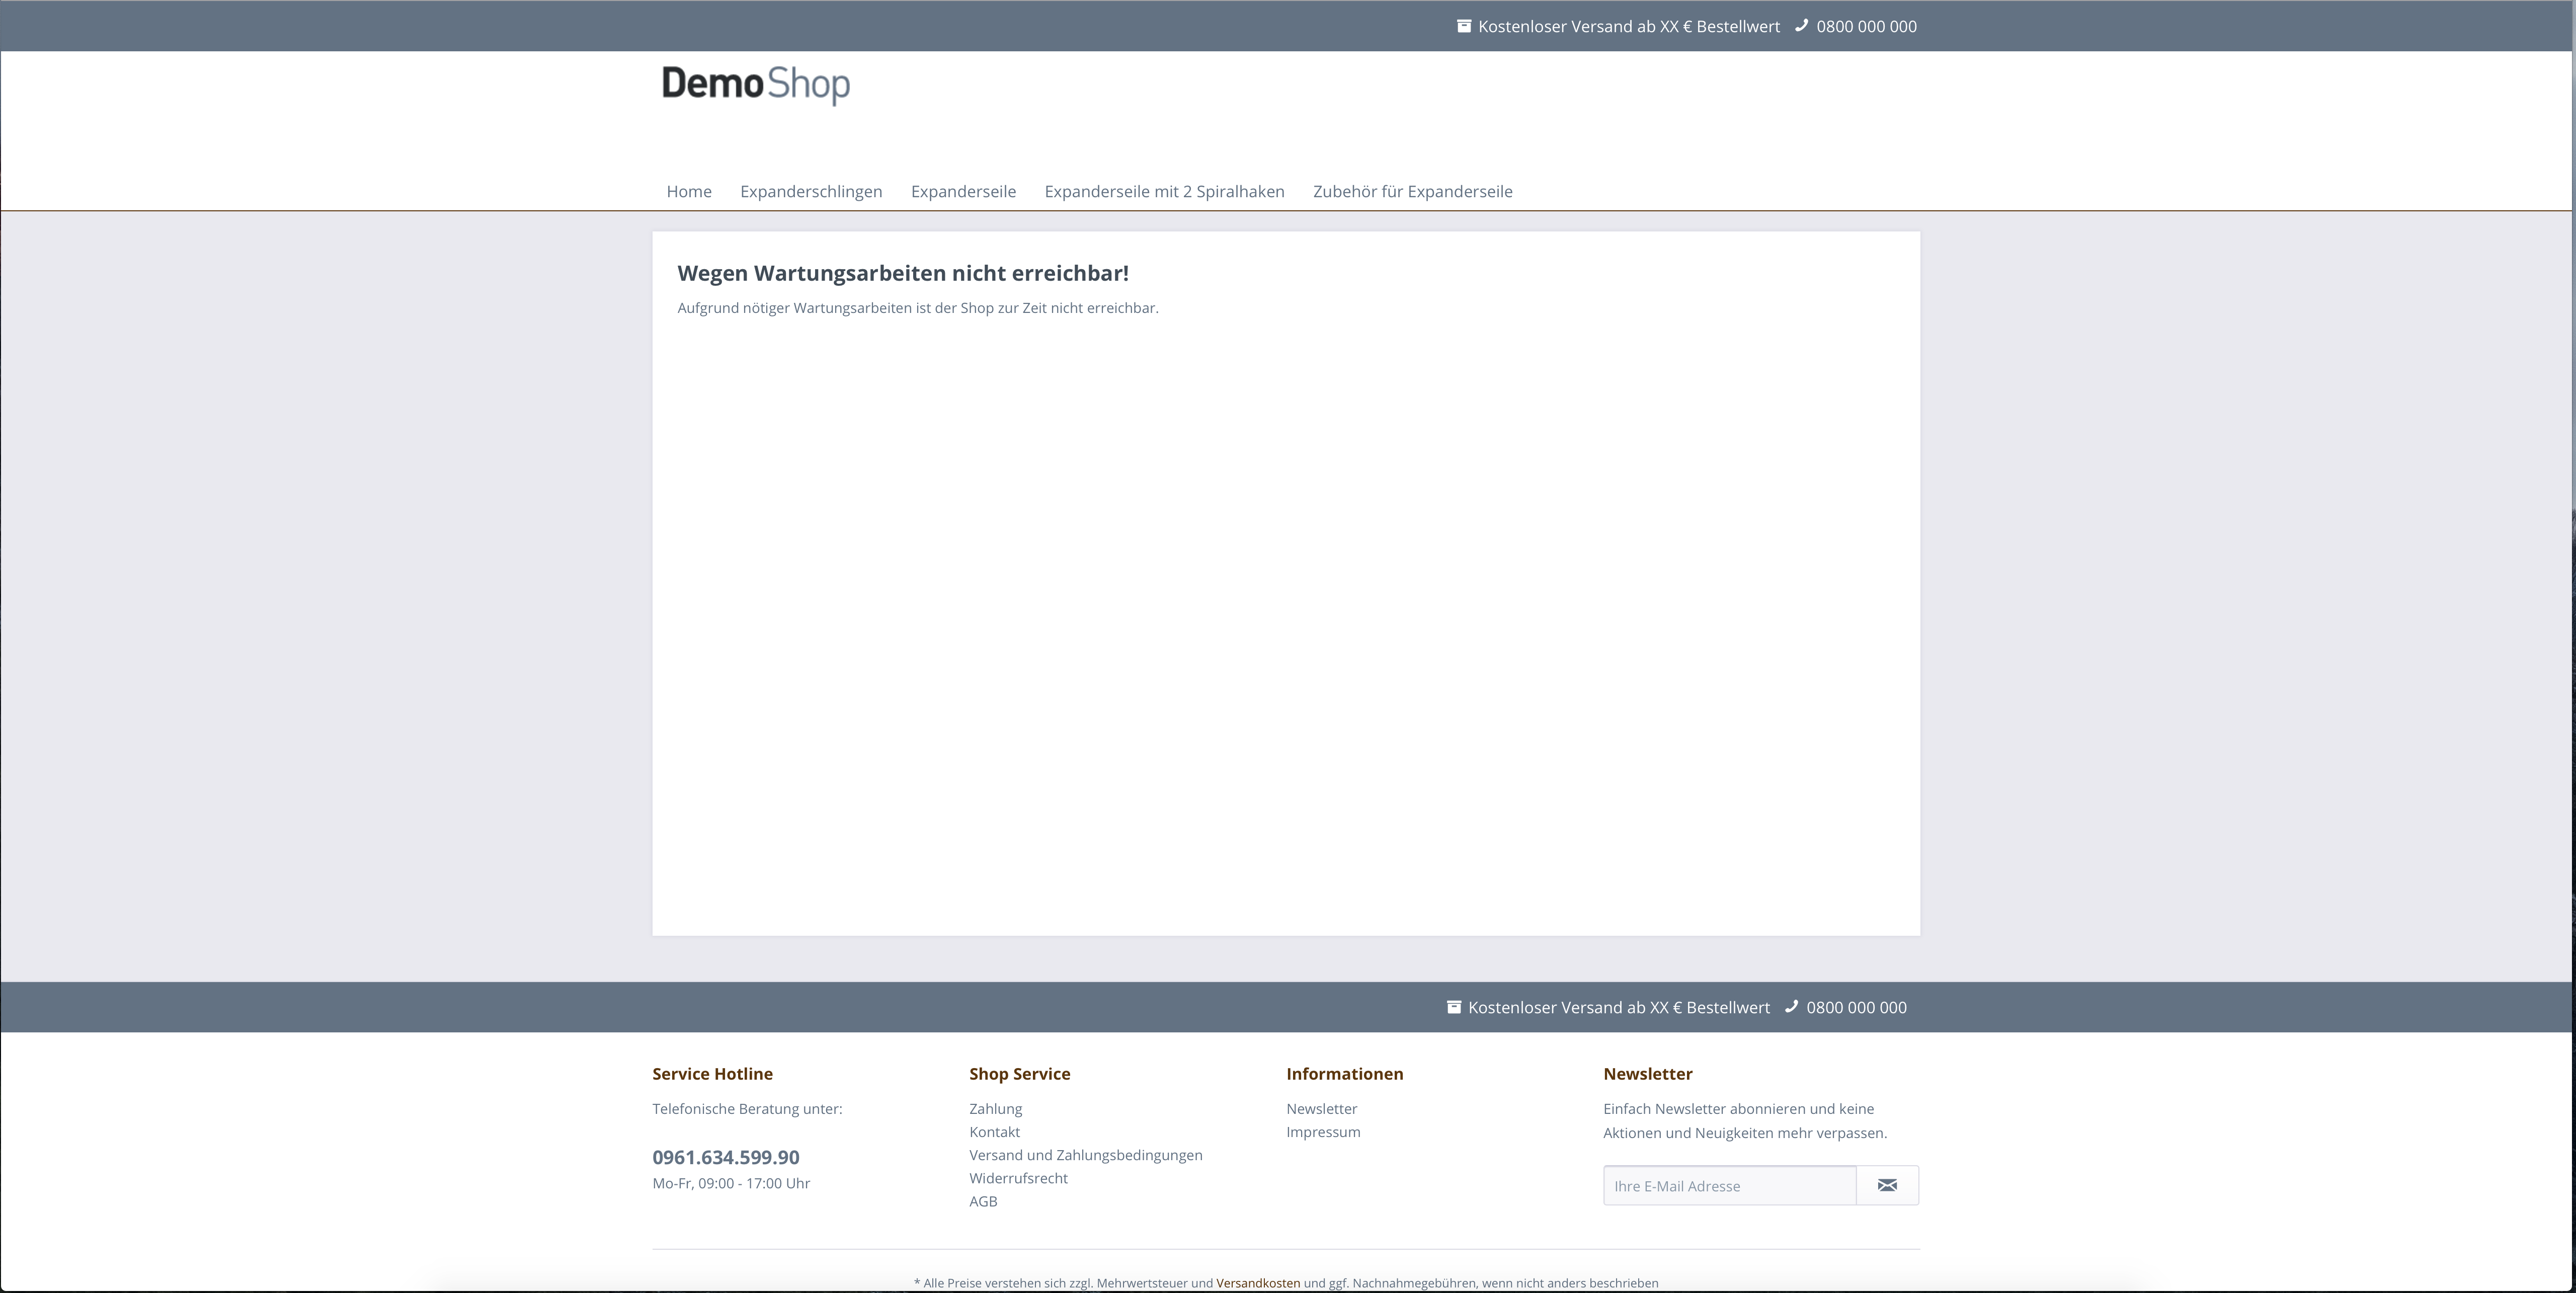Click the top bar phone number 0800 000 000
Screen dimensions: 2576x1293
pyautogui.click(x=1866, y=26)
